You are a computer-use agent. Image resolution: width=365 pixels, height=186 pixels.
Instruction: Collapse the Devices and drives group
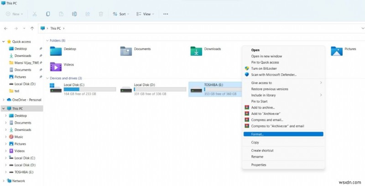pos(47,78)
